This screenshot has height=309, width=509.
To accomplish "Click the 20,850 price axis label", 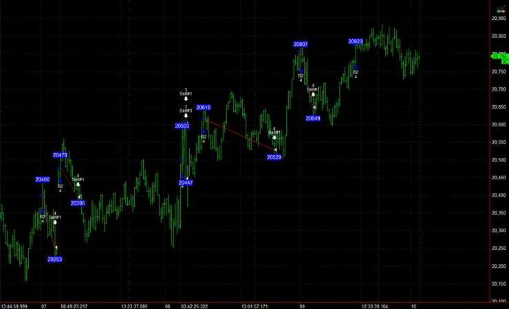I will [499, 36].
